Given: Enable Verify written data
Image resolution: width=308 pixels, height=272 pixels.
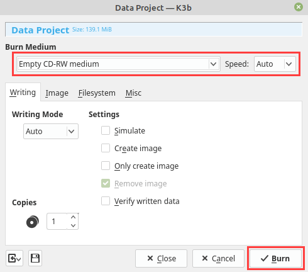Looking at the screenshot, I should 106,201.
